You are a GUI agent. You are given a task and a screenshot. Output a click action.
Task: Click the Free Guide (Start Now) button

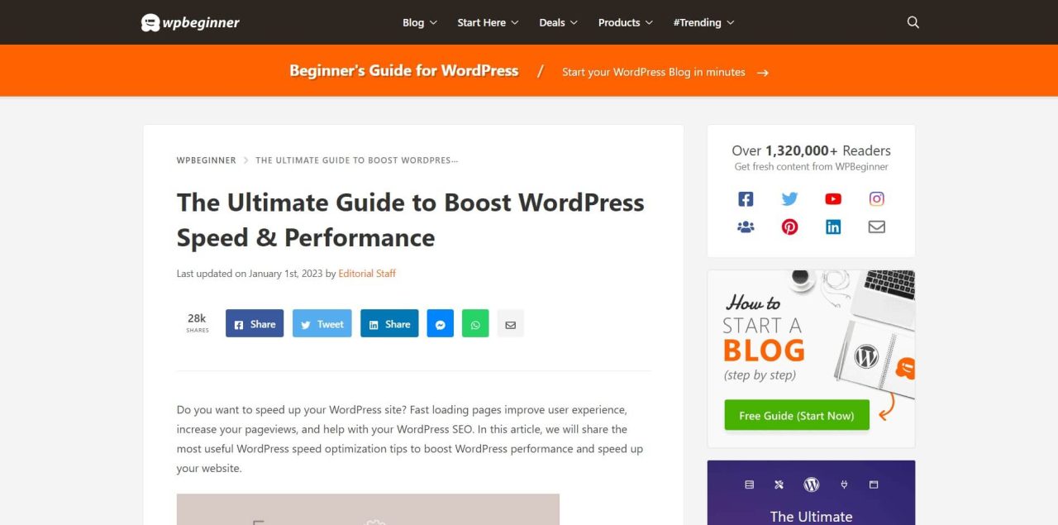[796, 416]
